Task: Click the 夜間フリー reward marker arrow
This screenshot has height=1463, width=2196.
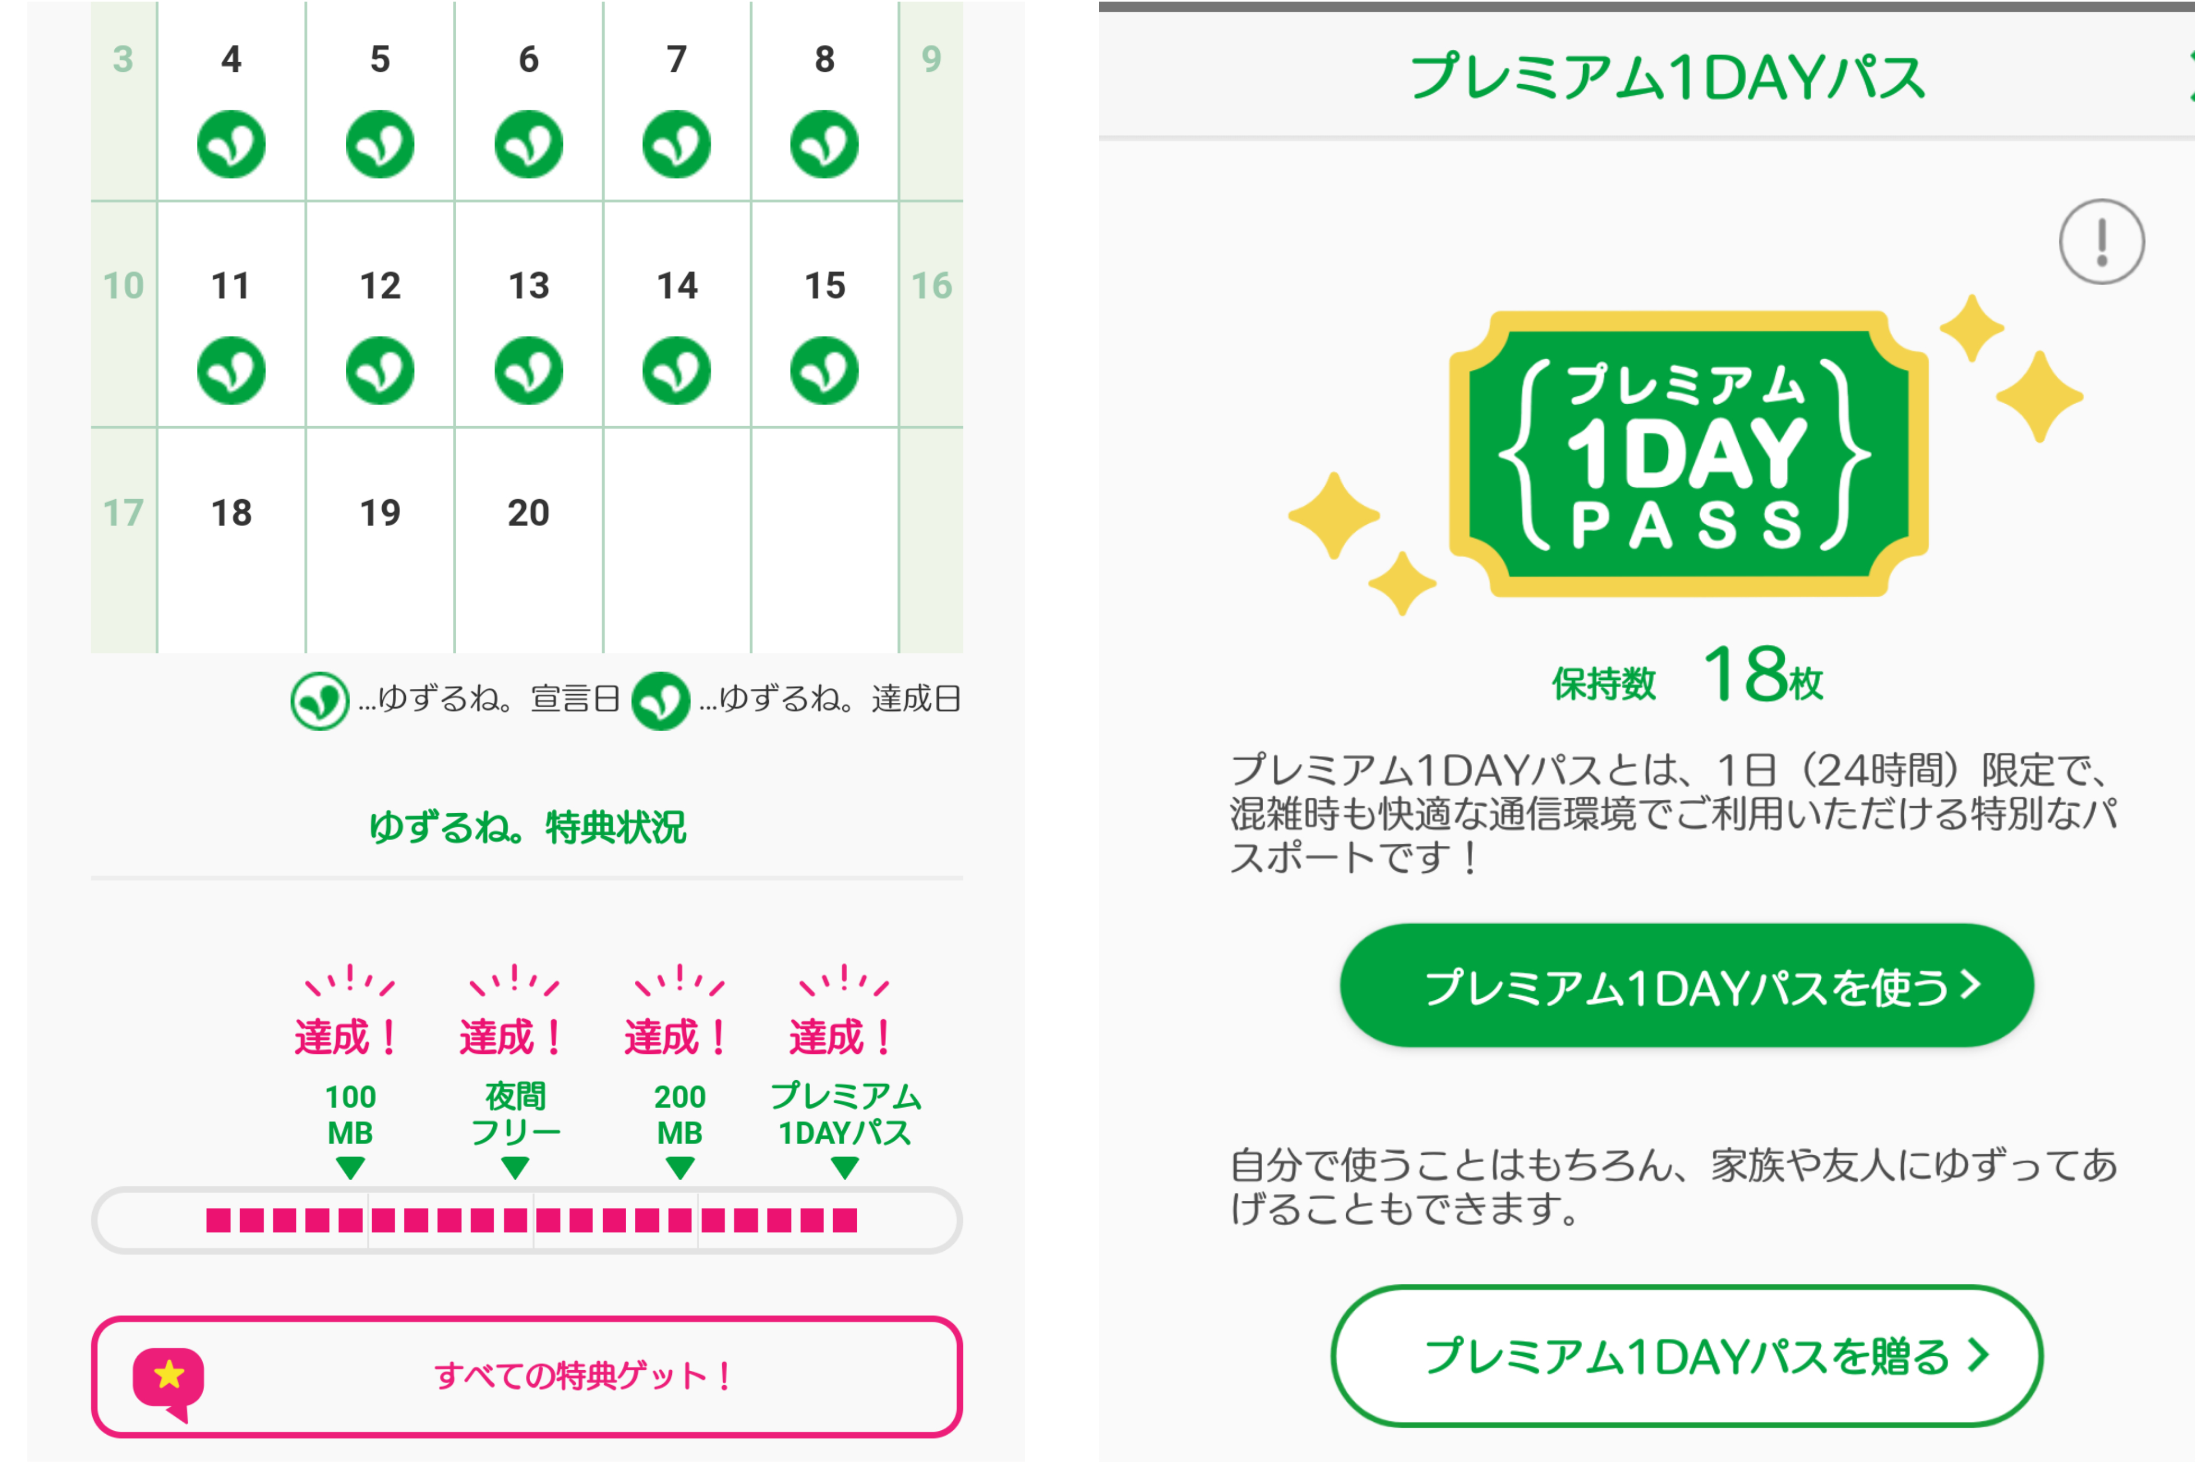Action: click(x=515, y=1167)
